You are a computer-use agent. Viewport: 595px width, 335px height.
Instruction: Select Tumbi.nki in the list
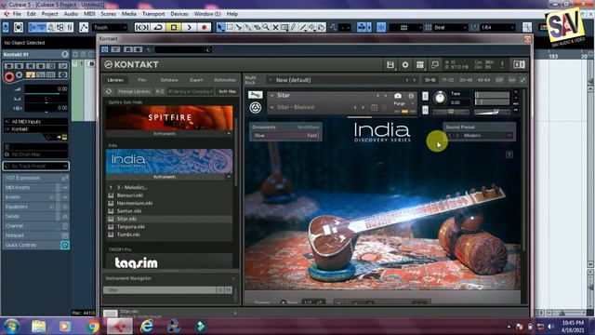[128, 234]
